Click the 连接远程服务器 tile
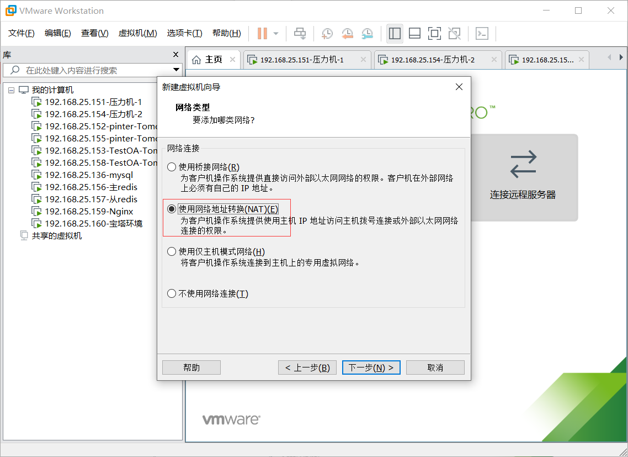Viewport: 628px width, 457px height. (x=524, y=177)
